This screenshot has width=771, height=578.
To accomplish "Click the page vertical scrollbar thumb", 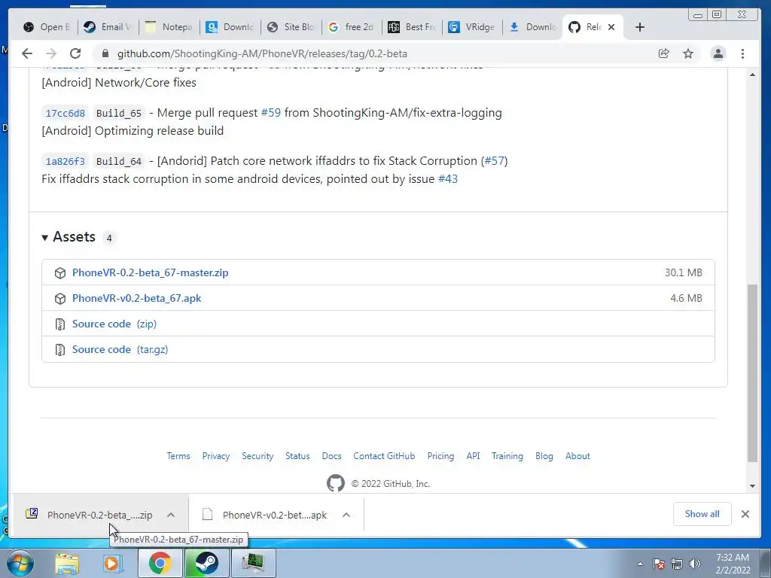I will coord(752,373).
